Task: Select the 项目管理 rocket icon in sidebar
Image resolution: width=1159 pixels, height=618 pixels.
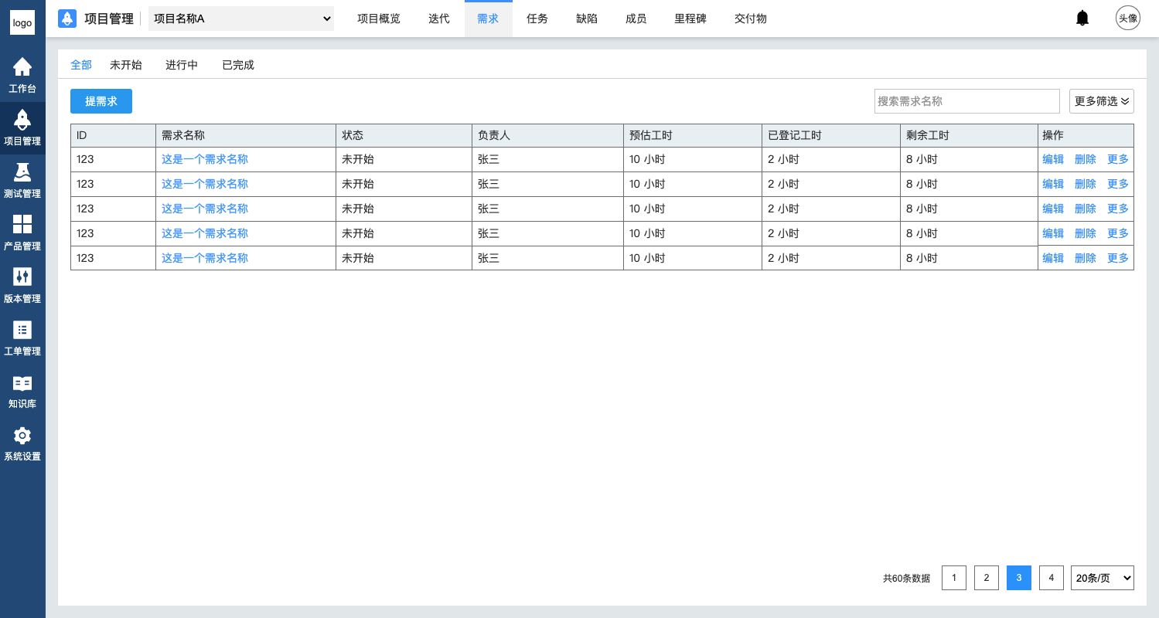Action: [x=22, y=120]
